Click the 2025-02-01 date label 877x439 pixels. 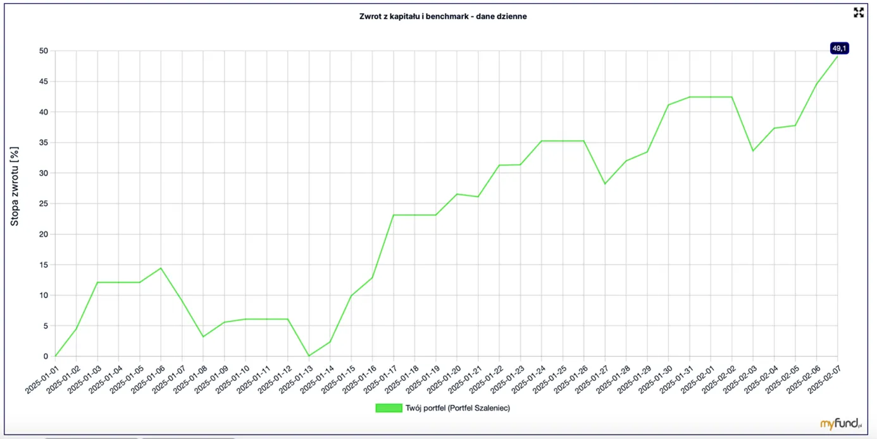point(697,379)
